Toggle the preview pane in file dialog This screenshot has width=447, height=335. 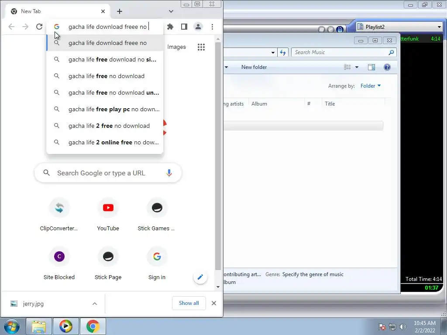371,67
